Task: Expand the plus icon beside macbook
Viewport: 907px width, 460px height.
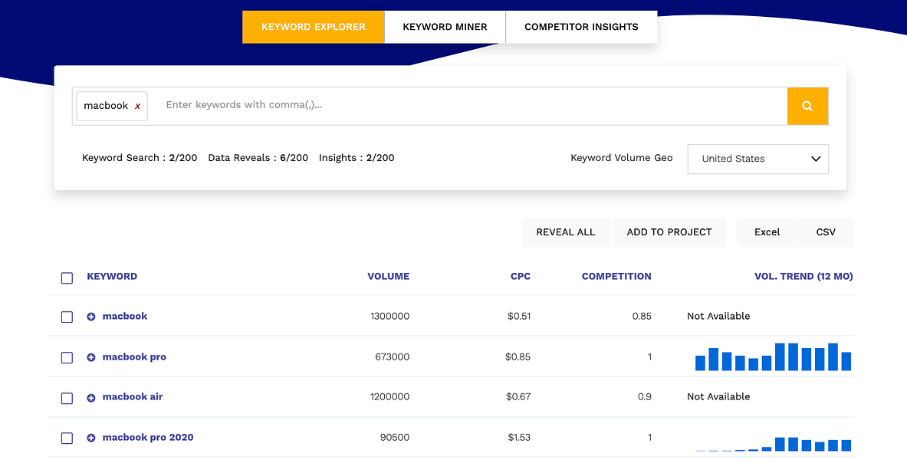Action: pos(90,317)
